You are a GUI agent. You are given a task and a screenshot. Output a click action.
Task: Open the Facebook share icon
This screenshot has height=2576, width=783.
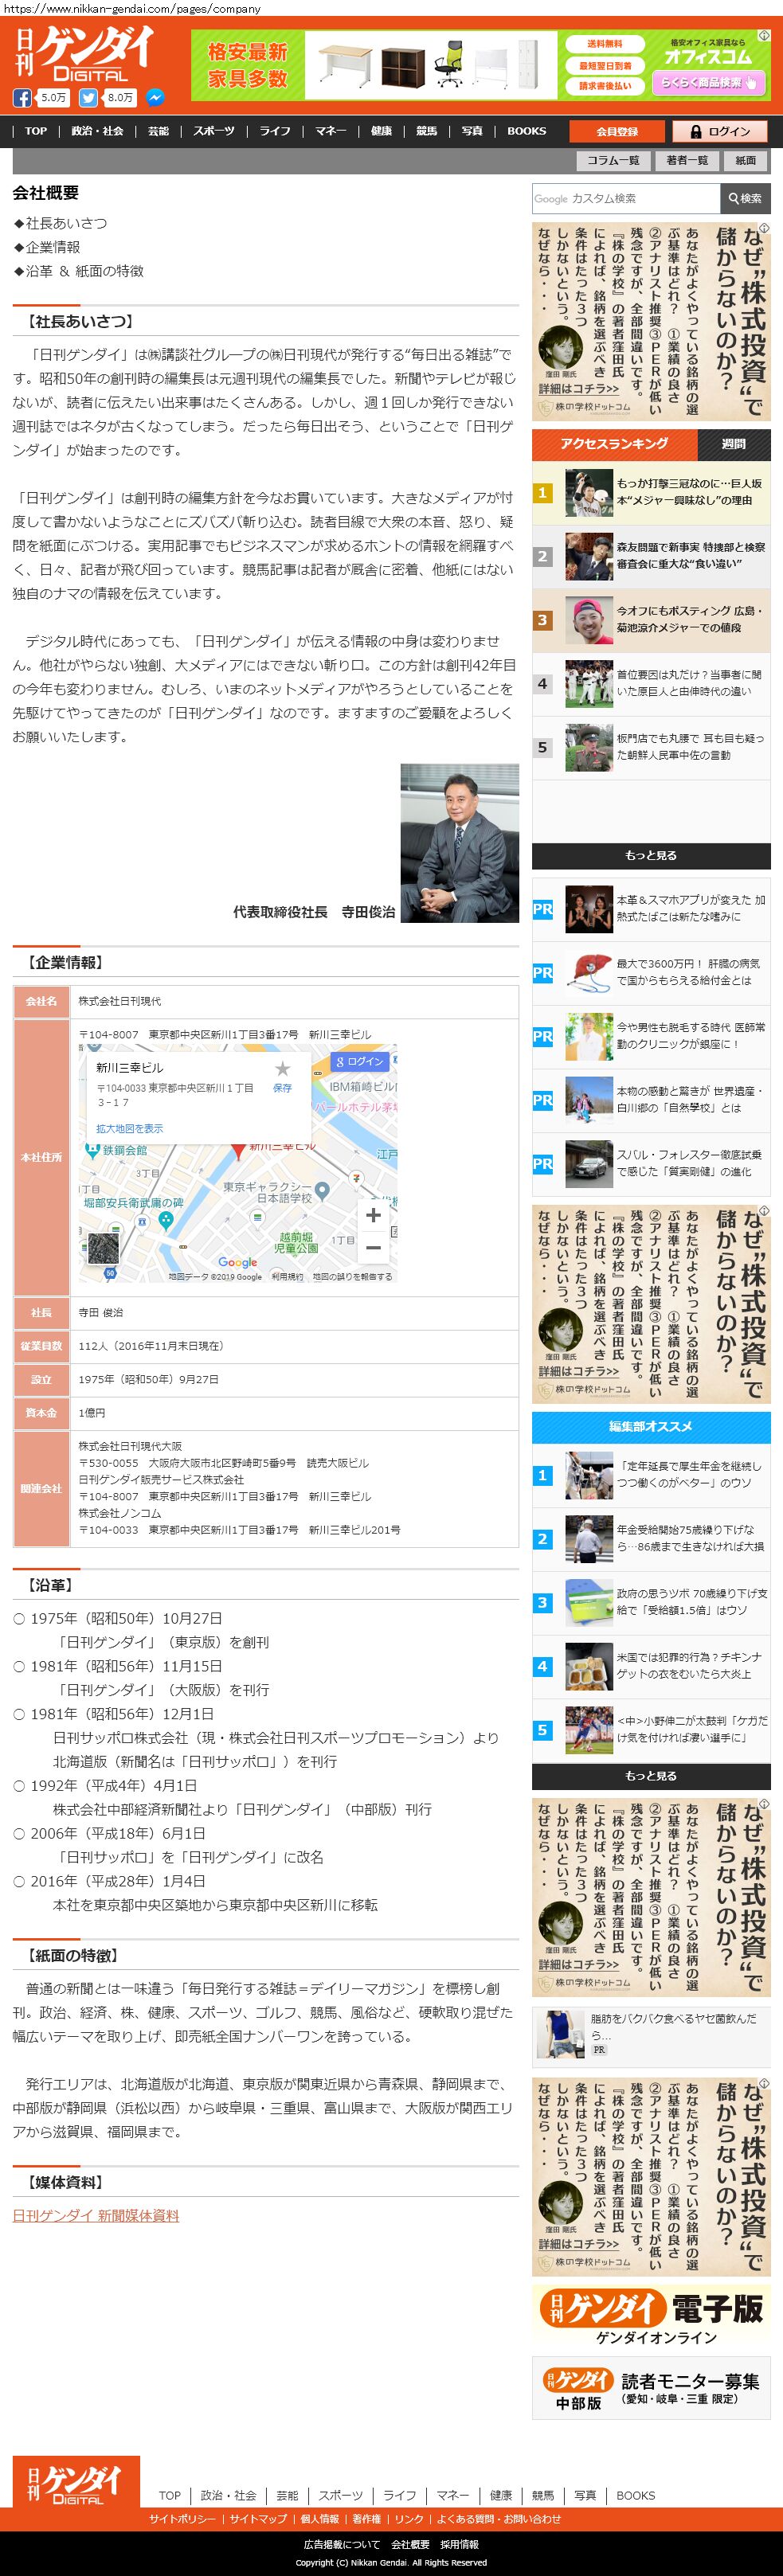tap(22, 98)
